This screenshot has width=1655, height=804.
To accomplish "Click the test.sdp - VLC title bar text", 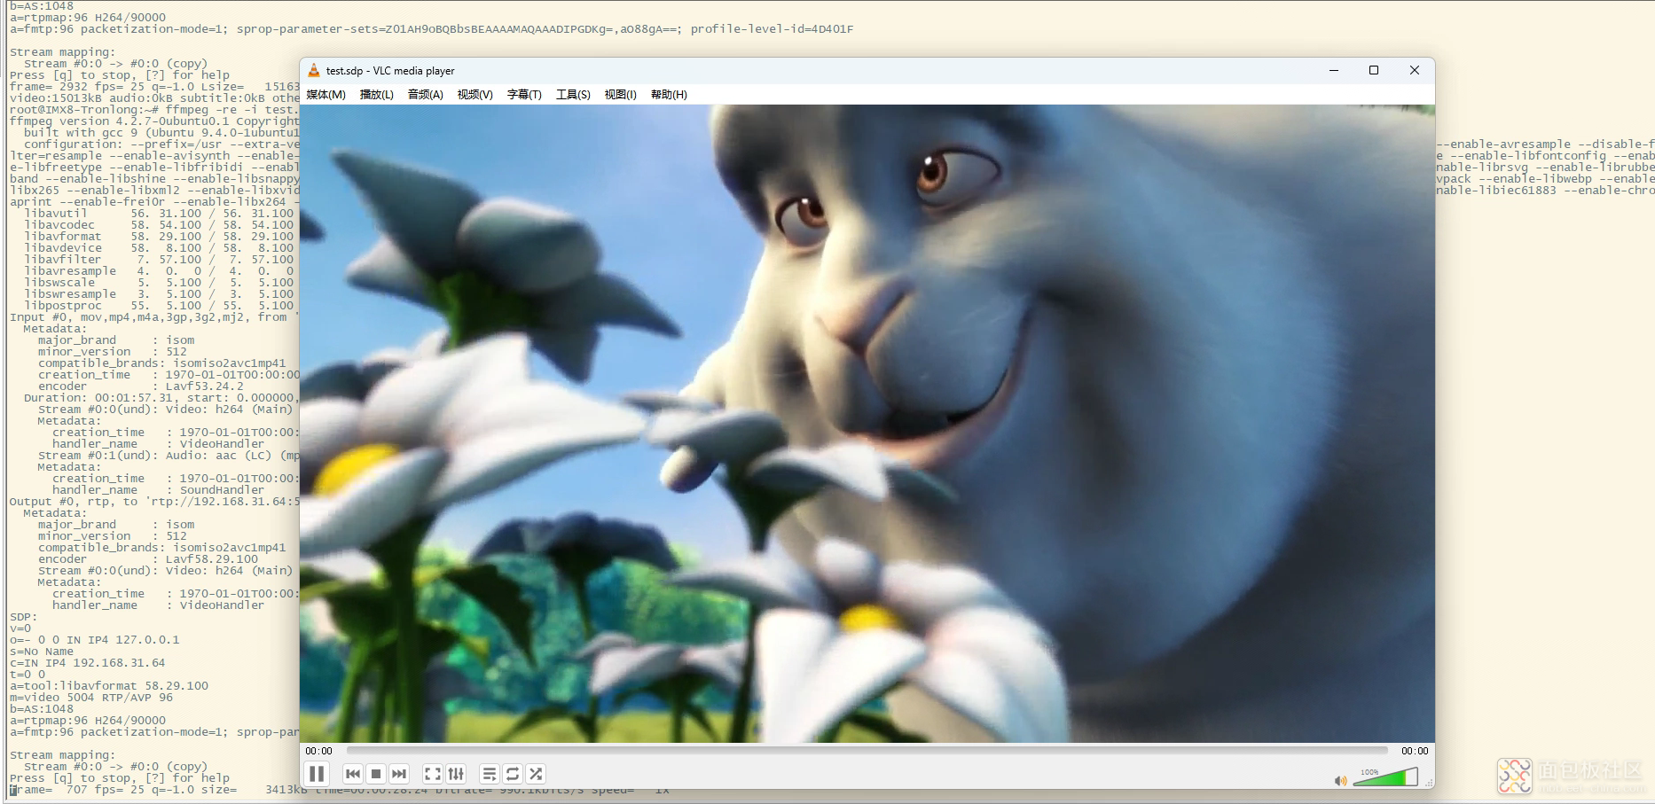I will (x=390, y=71).
